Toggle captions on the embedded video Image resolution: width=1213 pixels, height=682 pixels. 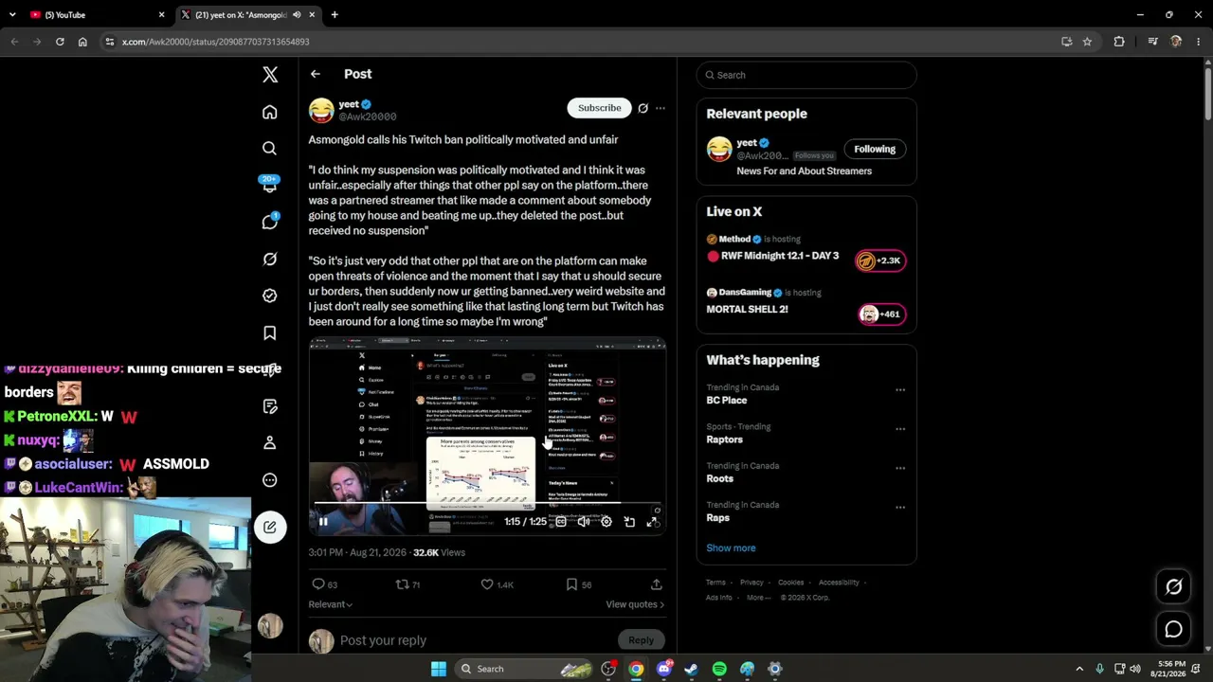(x=561, y=522)
